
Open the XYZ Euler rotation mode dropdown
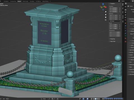click(115, 21)
